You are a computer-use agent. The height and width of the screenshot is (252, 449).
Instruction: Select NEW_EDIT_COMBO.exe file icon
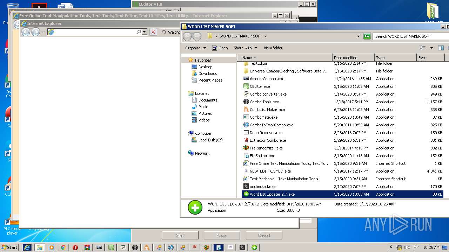pos(246,171)
